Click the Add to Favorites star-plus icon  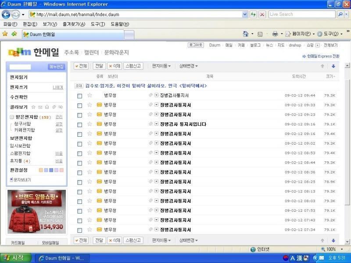[14, 34]
